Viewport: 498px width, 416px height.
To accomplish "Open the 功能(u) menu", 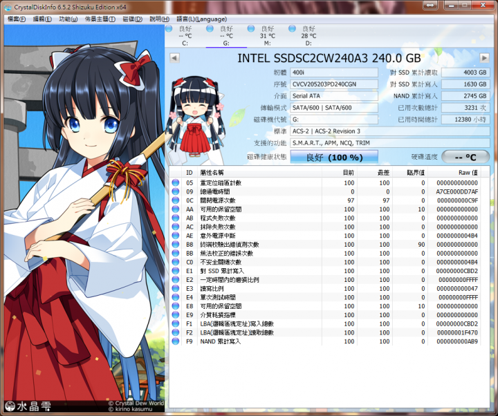I will point(68,19).
